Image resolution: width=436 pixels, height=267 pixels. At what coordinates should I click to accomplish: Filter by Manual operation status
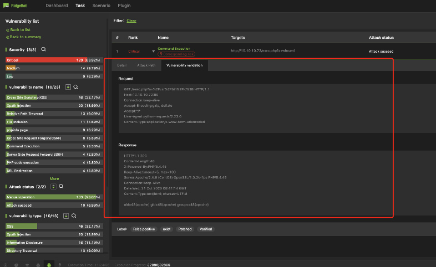tap(54, 197)
